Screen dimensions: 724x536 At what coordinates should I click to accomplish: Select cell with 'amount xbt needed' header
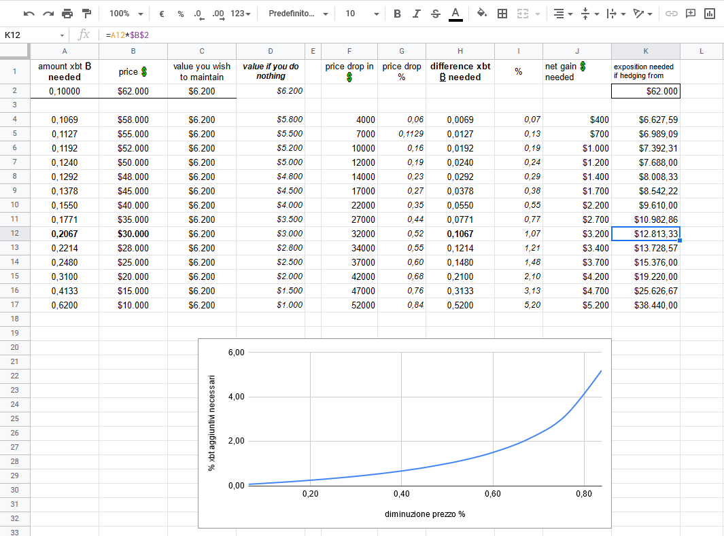(65, 71)
